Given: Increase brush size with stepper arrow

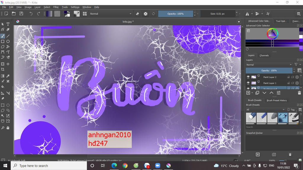Looking at the screenshot, I should (236, 12).
